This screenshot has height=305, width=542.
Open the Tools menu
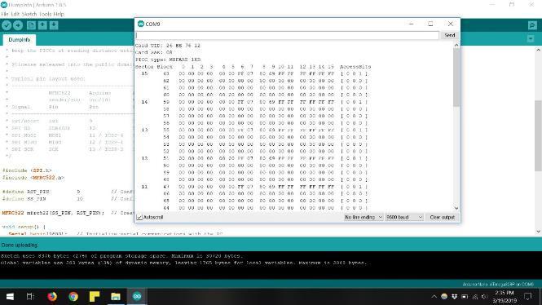pos(46,14)
